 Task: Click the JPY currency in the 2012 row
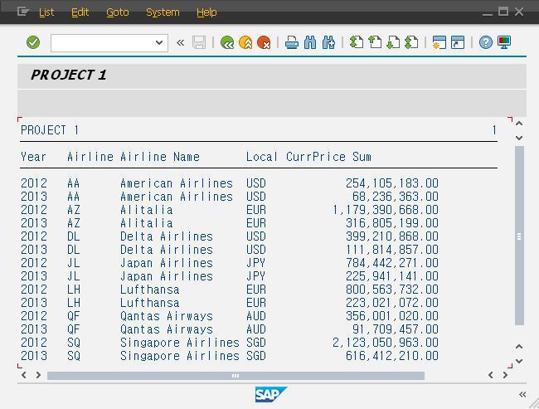pyautogui.click(x=256, y=263)
